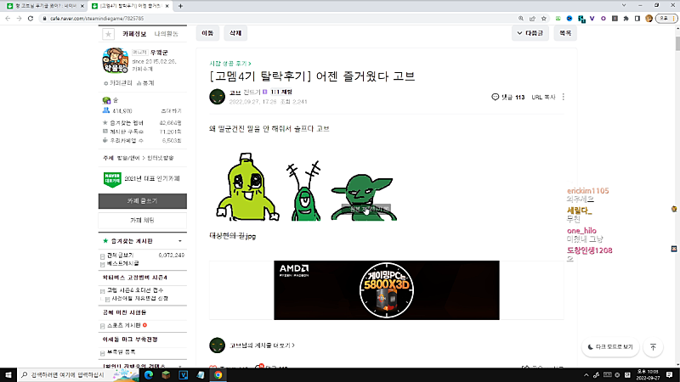Toggle 다크 모드로 보기
This screenshot has width=680, height=382.
pyautogui.click(x=610, y=347)
